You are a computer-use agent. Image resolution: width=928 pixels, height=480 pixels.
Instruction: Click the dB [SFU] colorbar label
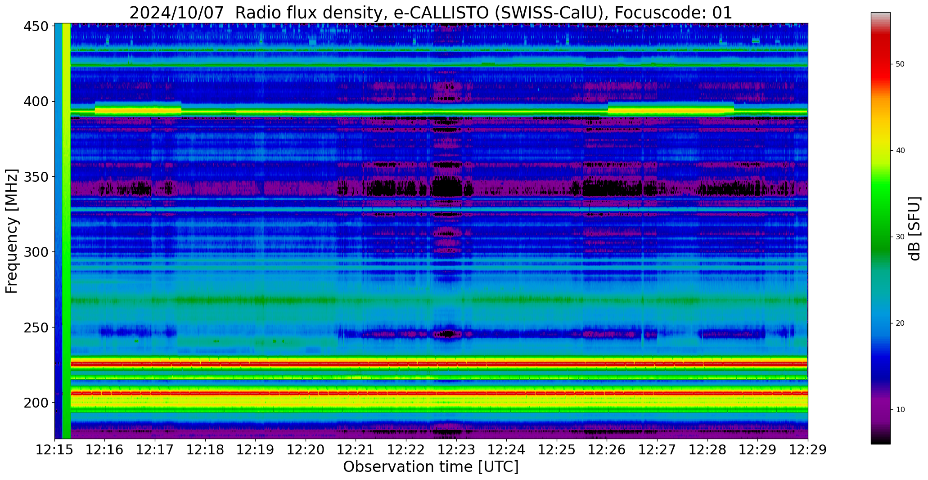tap(914, 229)
